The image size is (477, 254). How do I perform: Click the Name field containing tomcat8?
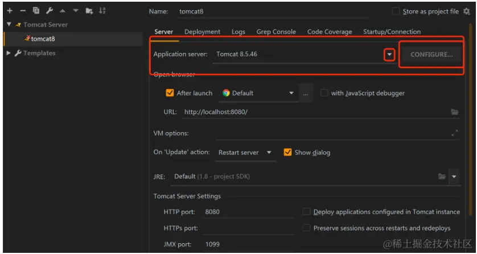tap(273, 11)
